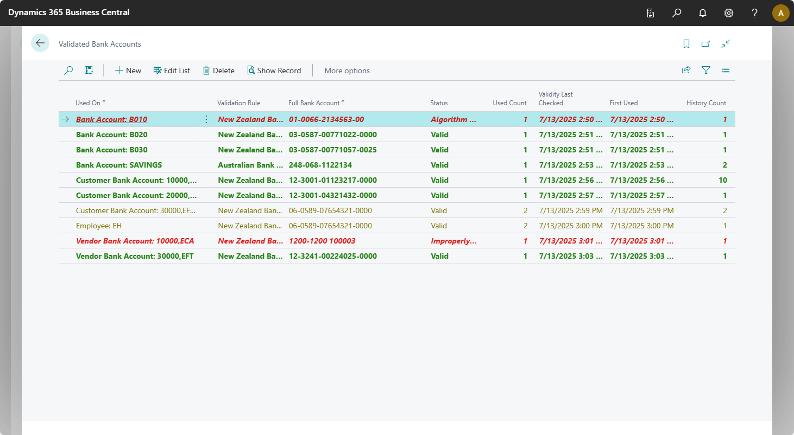Click account number 01-0066-2134563-00

click(326, 119)
